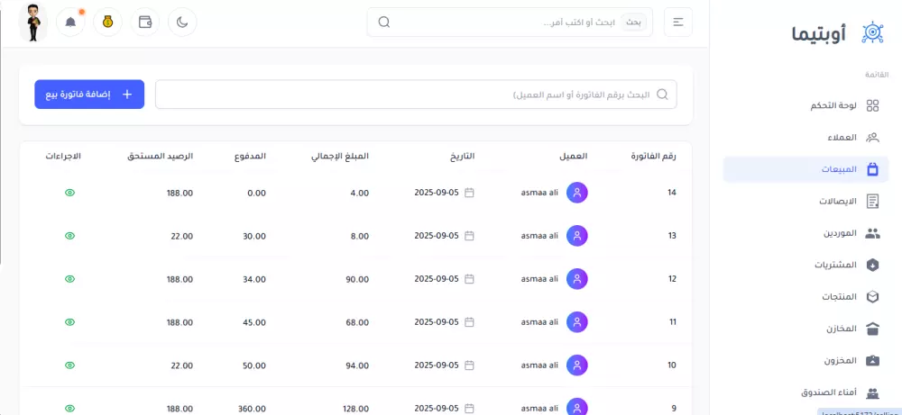Click calendar icon in invoice 13 row
The width and height of the screenshot is (902, 415).
[469, 235]
